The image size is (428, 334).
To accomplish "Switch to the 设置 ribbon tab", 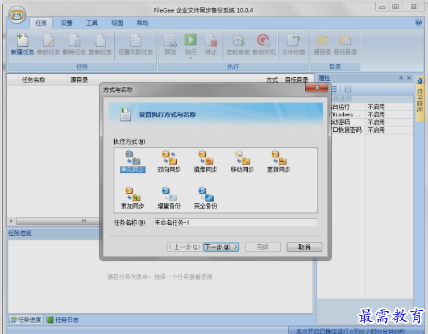I will click(67, 23).
